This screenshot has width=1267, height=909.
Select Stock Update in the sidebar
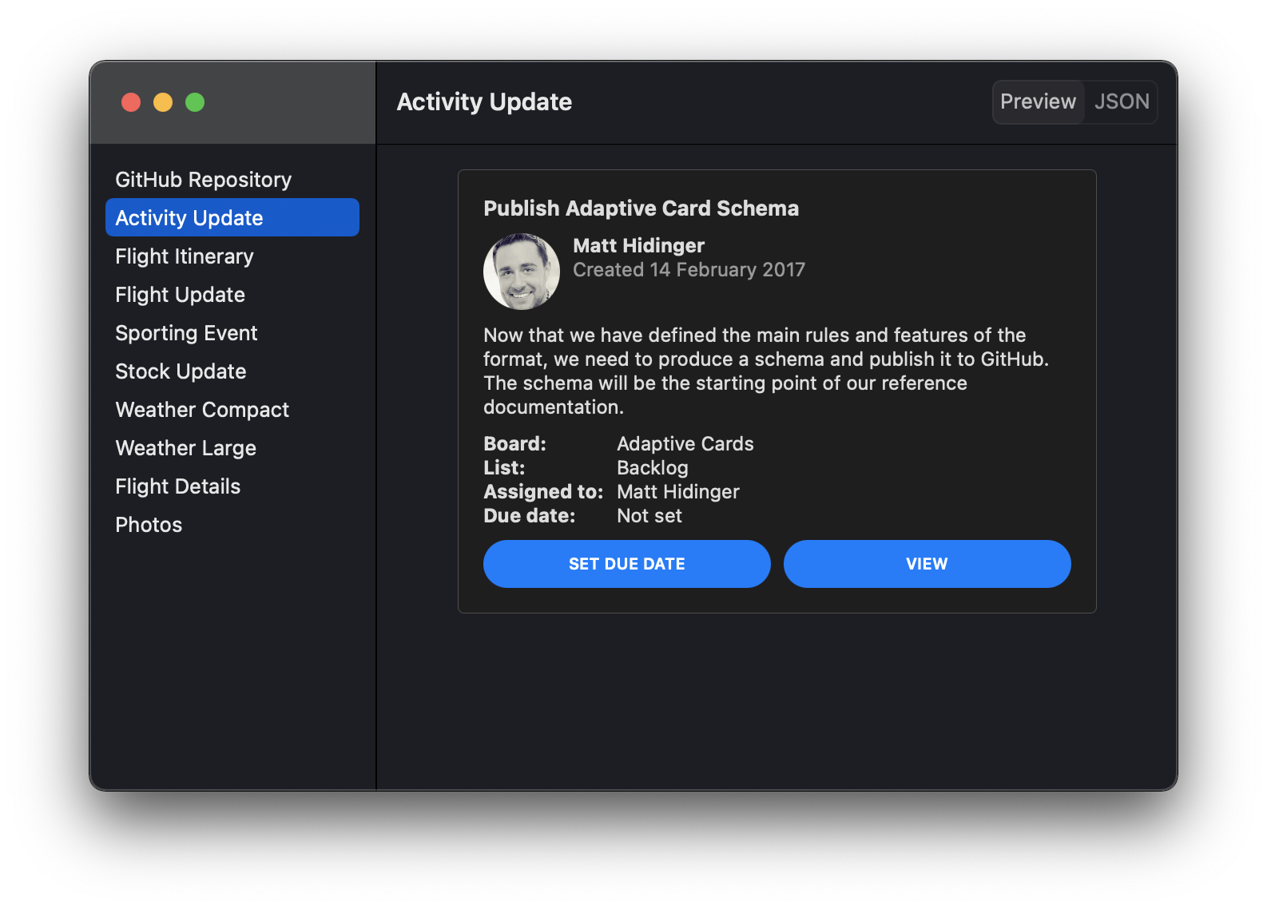(232, 371)
